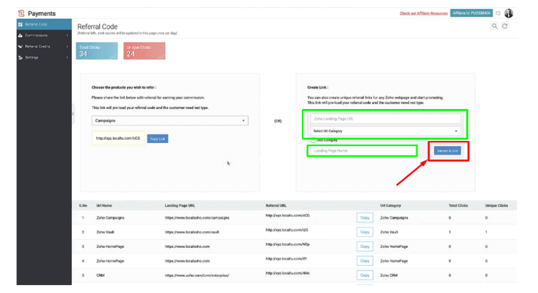Viewport: 538px width, 293px height.
Task: Expand the Referral Credits submenu chevron
Action: click(x=67, y=46)
